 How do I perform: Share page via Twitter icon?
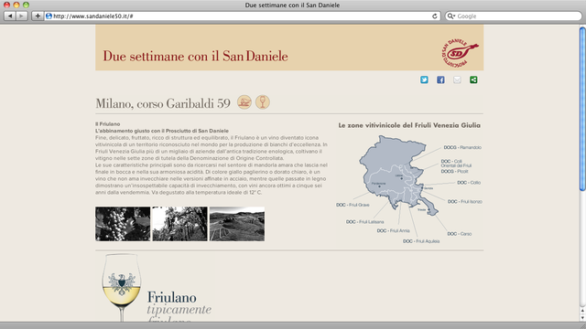pyautogui.click(x=424, y=80)
